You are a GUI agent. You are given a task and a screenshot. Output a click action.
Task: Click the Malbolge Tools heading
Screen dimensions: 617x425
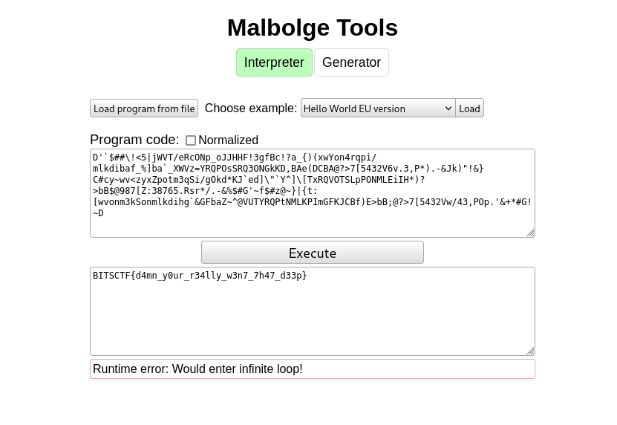coord(312,27)
